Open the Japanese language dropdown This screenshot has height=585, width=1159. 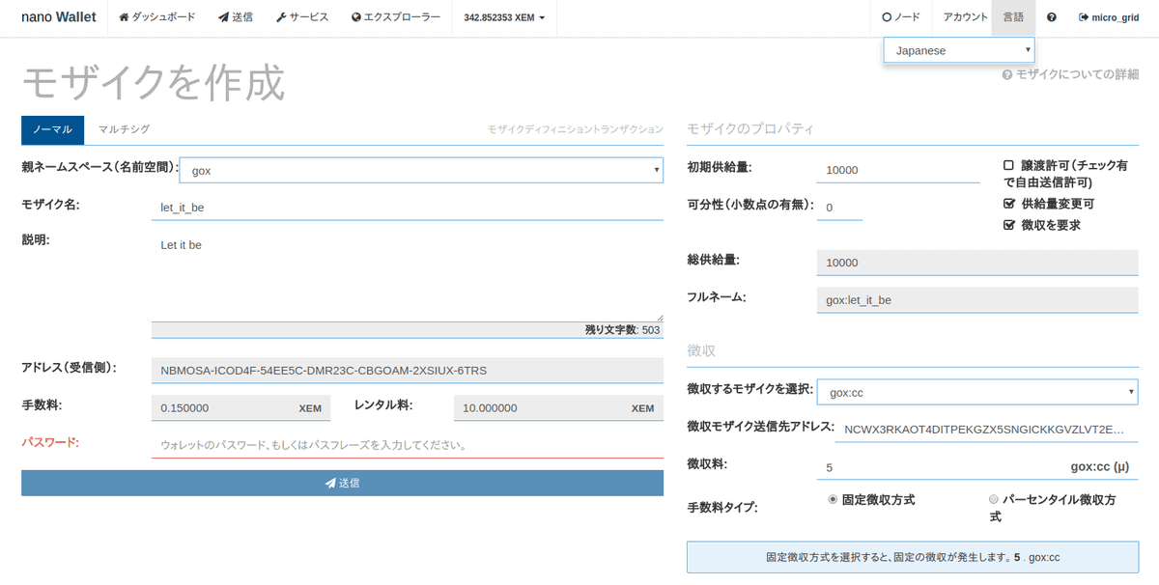coord(959,50)
